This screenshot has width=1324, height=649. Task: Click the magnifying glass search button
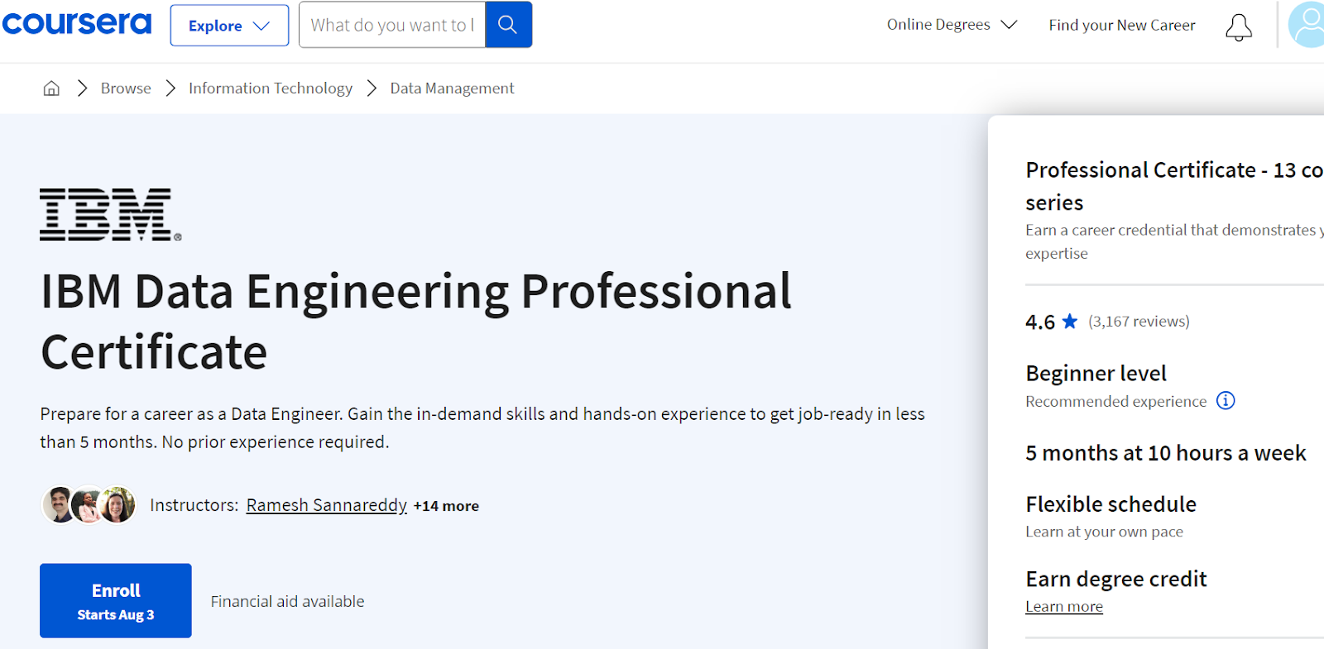[x=508, y=25]
